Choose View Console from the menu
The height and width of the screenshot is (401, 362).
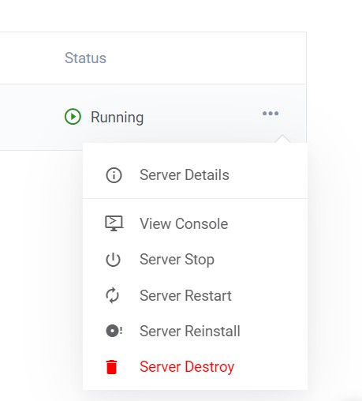pos(195,223)
